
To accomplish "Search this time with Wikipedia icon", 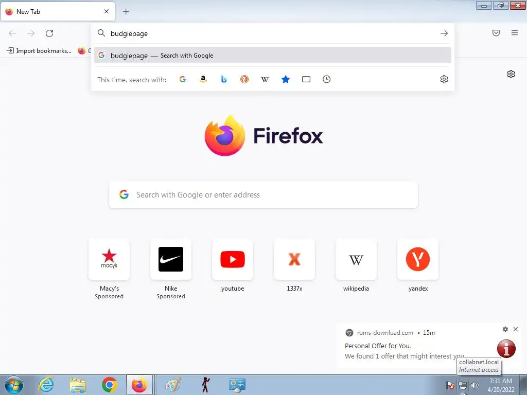I will 265,79.
